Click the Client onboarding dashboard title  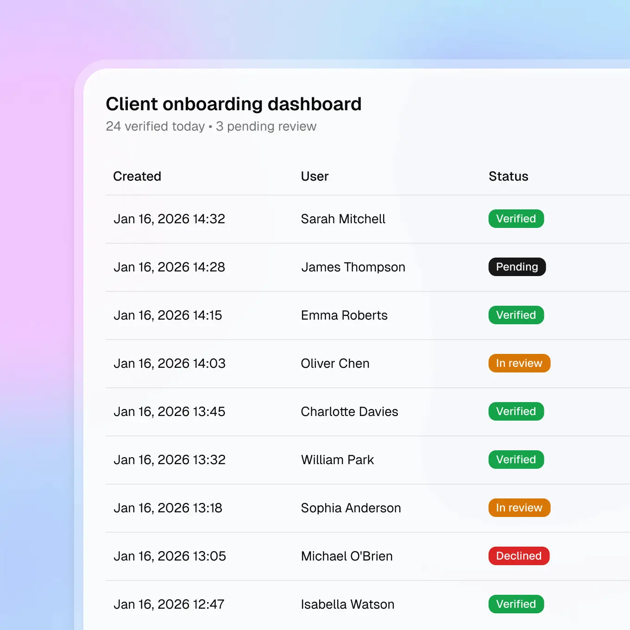click(x=233, y=104)
